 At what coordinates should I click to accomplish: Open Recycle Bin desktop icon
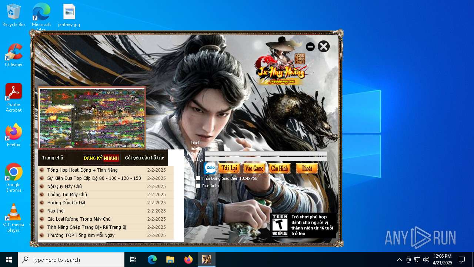pos(14,16)
